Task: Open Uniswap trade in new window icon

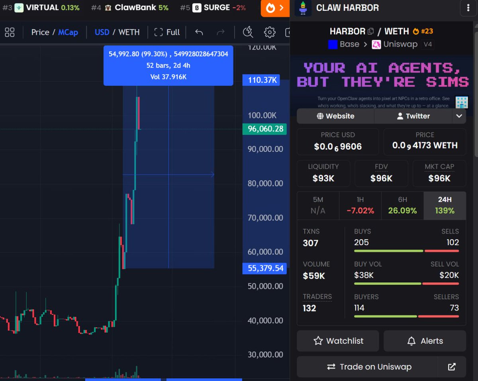Action: click(x=452, y=367)
